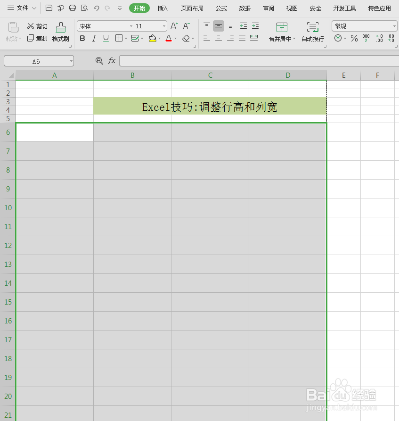Open print preview
The image size is (399, 421).
tap(84, 8)
